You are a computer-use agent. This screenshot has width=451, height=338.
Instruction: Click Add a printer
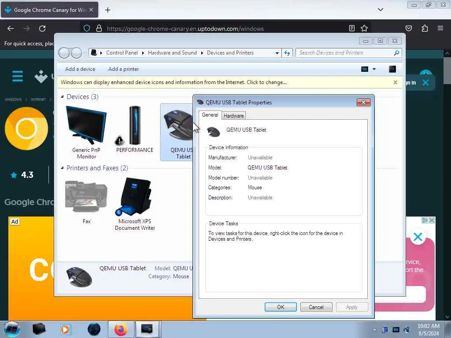[123, 69]
